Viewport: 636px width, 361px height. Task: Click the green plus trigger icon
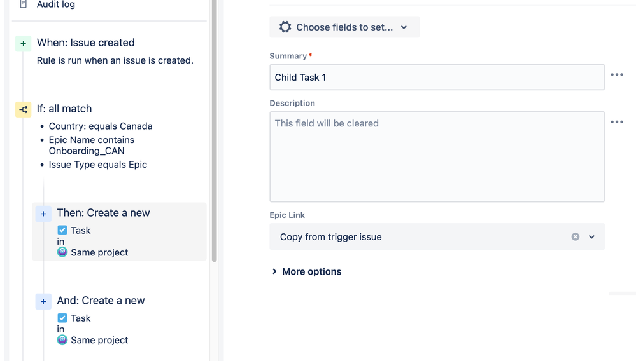[24, 43]
